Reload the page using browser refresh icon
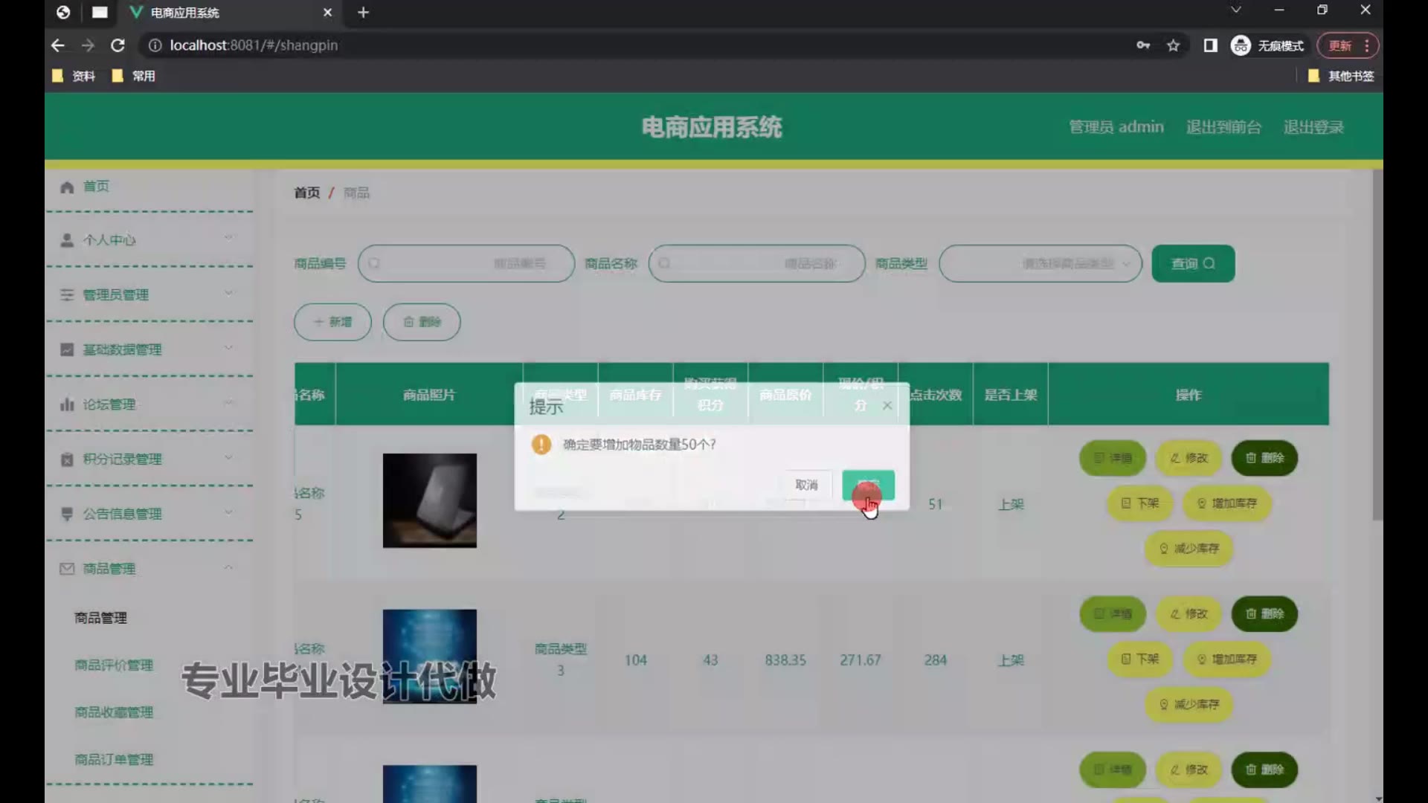The width and height of the screenshot is (1428, 803). [118, 45]
